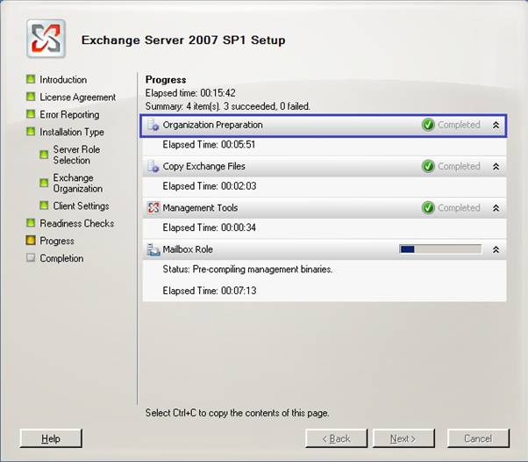Collapse the Management Tools section
Screen dimensions: 528x462
pos(496,208)
